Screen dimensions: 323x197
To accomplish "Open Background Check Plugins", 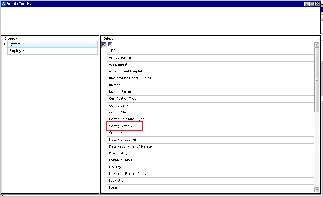I will coord(211,78).
